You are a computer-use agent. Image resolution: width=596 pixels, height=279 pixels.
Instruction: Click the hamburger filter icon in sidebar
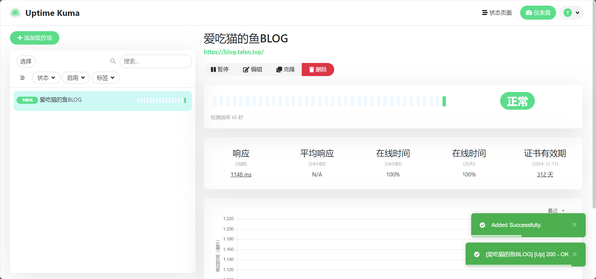pyautogui.click(x=22, y=78)
